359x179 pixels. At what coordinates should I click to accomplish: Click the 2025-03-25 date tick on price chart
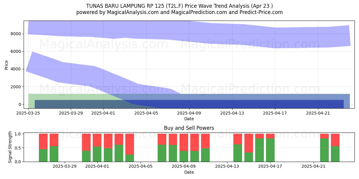(28, 113)
